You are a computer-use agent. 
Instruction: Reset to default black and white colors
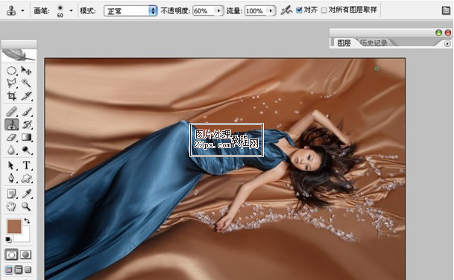click(8, 240)
